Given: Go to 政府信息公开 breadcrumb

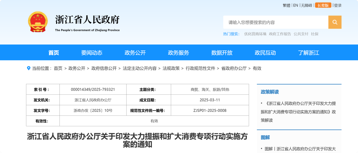Looking at the screenshot, I should tap(104, 68).
